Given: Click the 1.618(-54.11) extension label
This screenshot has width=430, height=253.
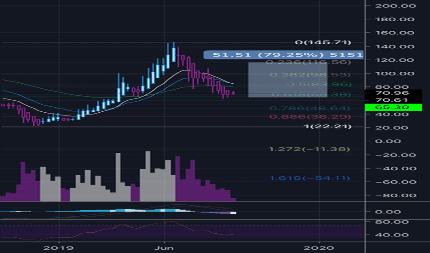Looking at the screenshot, I should tap(310, 178).
